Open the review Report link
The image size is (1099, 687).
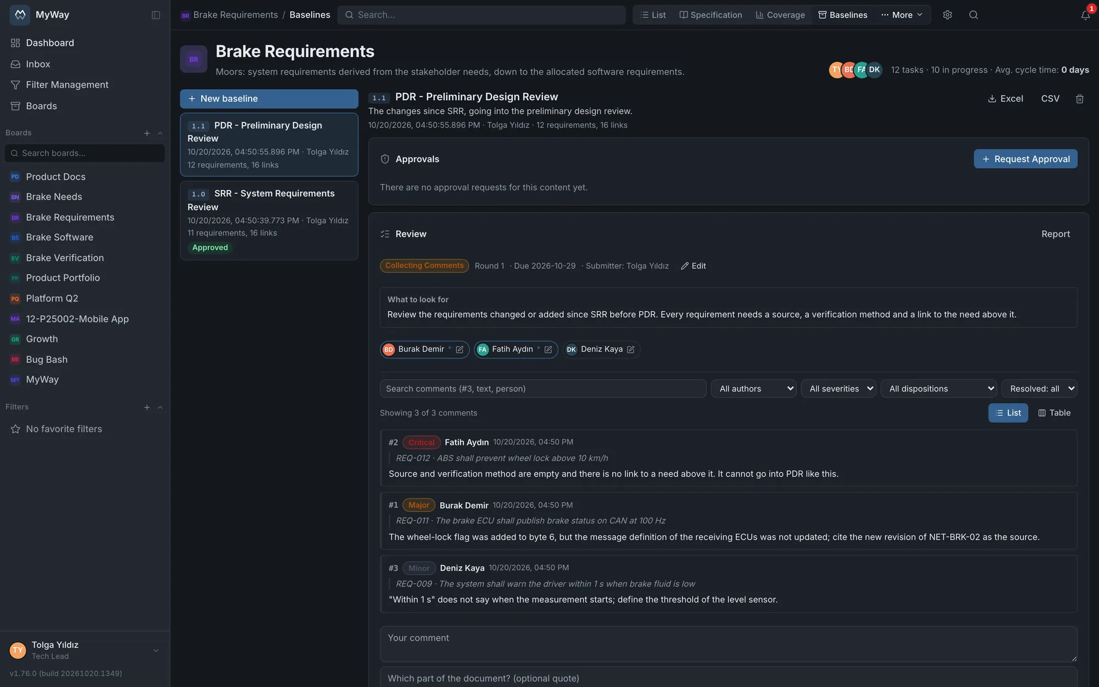click(x=1056, y=234)
